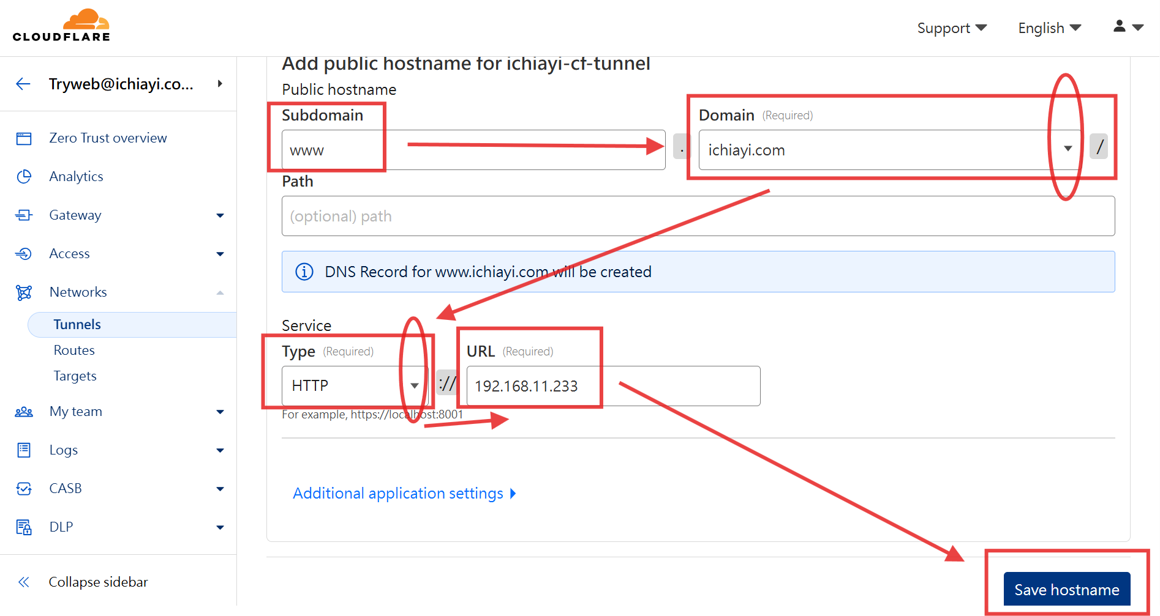The height and width of the screenshot is (616, 1160).
Task: Open the user account icon menu
Action: (x=1128, y=26)
